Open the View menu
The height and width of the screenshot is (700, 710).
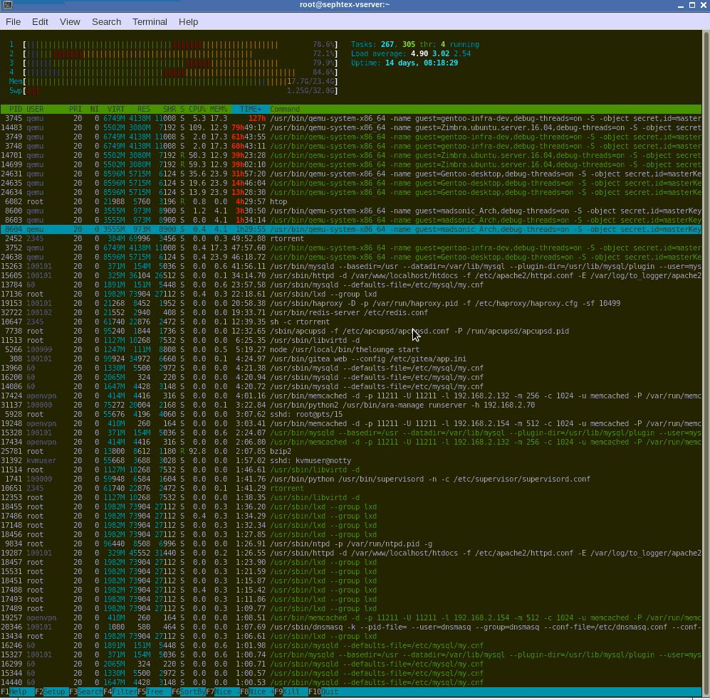point(70,21)
